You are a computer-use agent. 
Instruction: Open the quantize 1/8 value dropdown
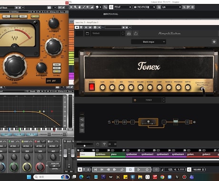[x=171, y=7]
